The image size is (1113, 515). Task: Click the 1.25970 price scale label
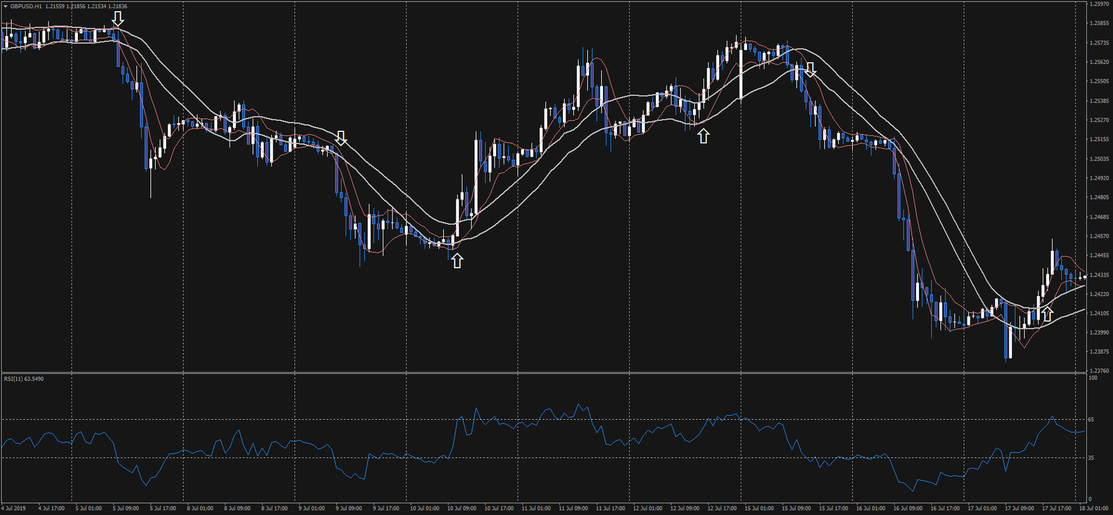click(x=1099, y=4)
